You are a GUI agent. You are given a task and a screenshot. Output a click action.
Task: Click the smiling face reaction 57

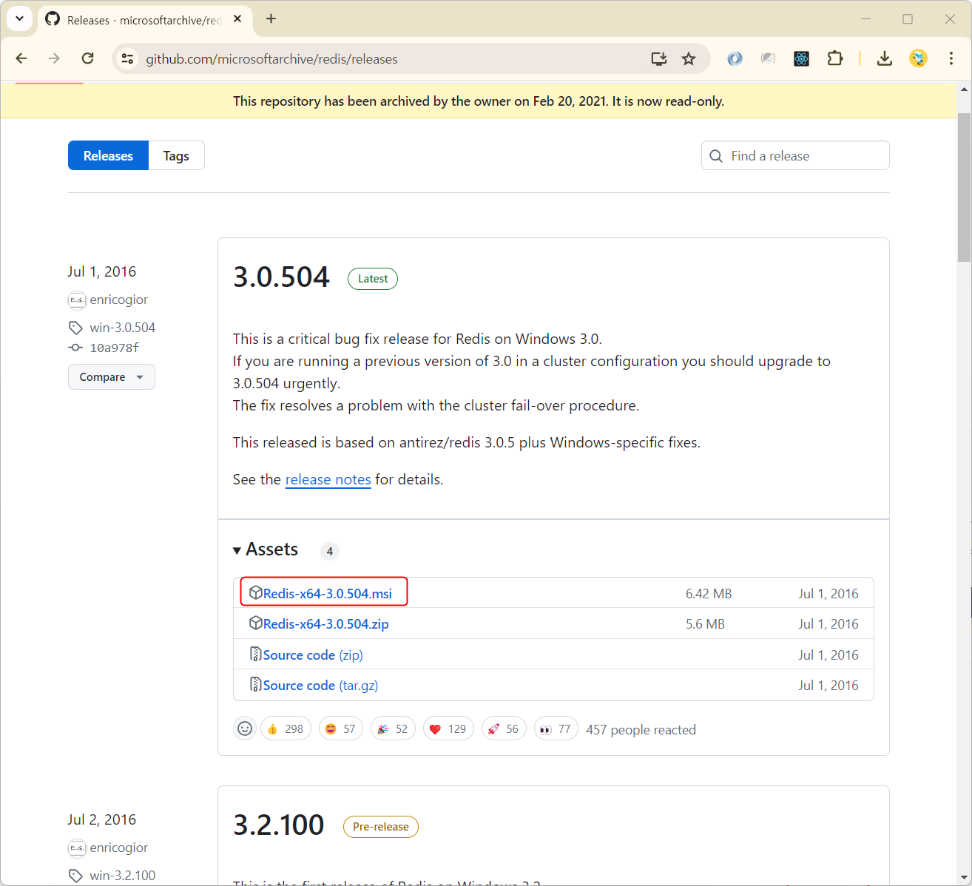(x=341, y=728)
